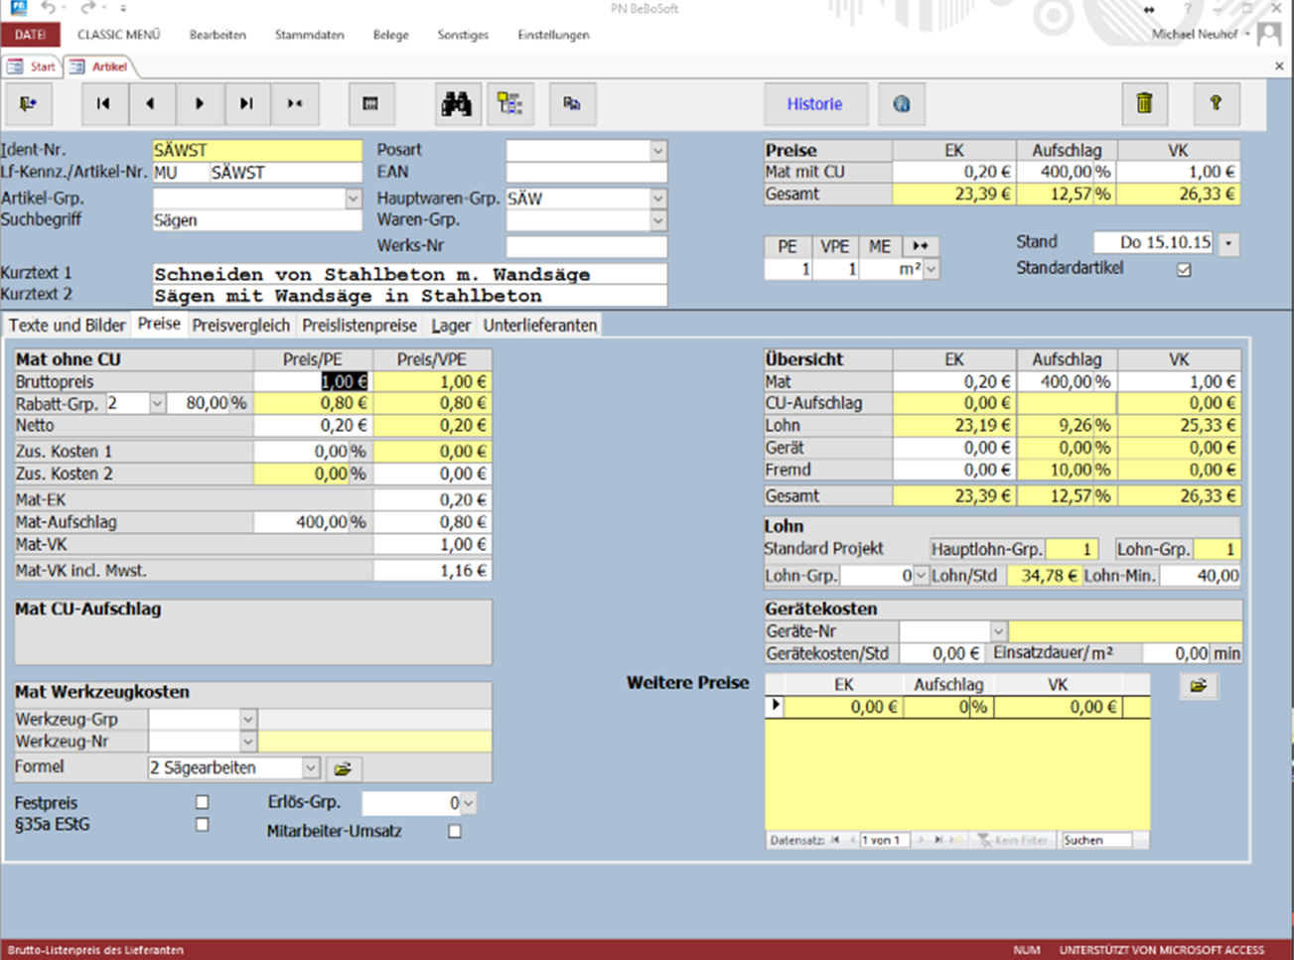Jump to the first record arrow
This screenshot has width=1294, height=960.
[x=103, y=104]
